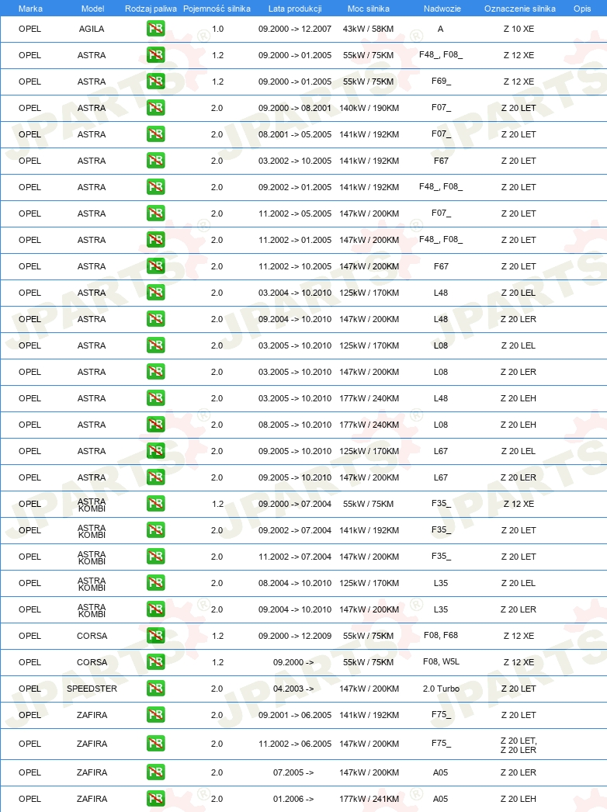This screenshot has width=607, height=812.
Task: Click fuel icon in ASTRA KOMBI 08.2004 -> 10.2010 row
Action: tap(155, 583)
